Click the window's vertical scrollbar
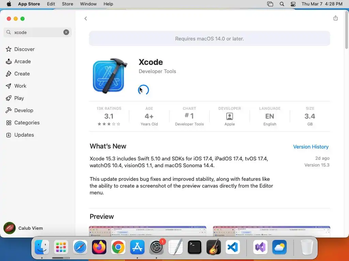The width and height of the screenshot is (349, 261). tap(346, 30)
